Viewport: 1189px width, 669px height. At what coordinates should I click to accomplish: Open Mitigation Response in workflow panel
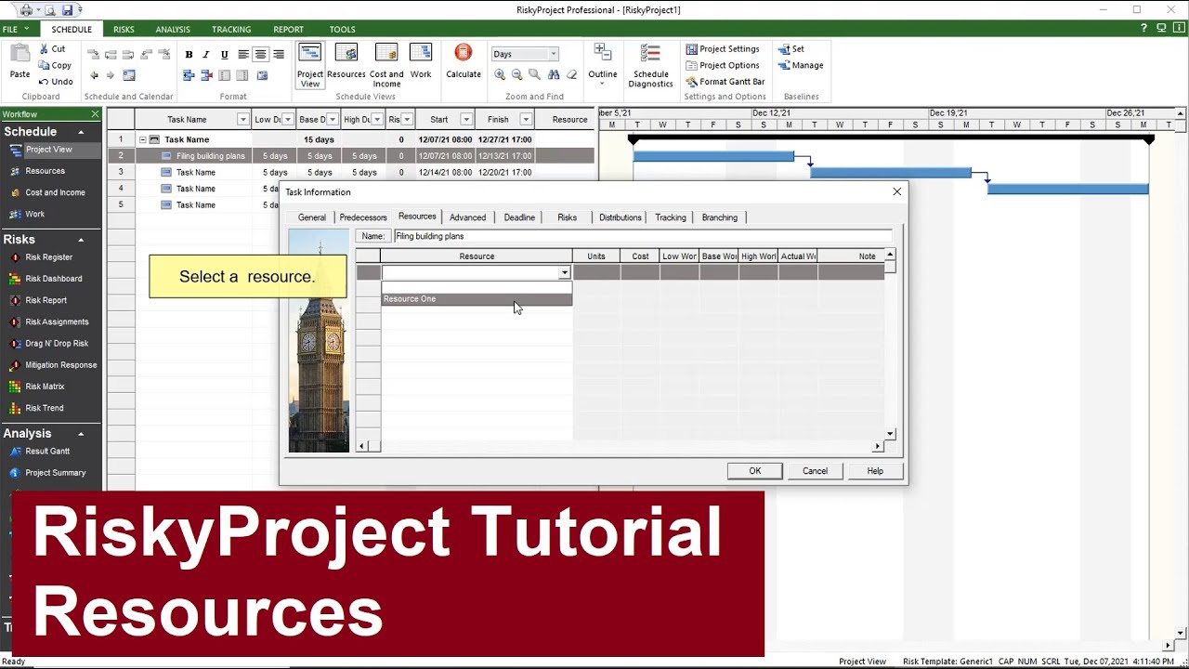(60, 365)
